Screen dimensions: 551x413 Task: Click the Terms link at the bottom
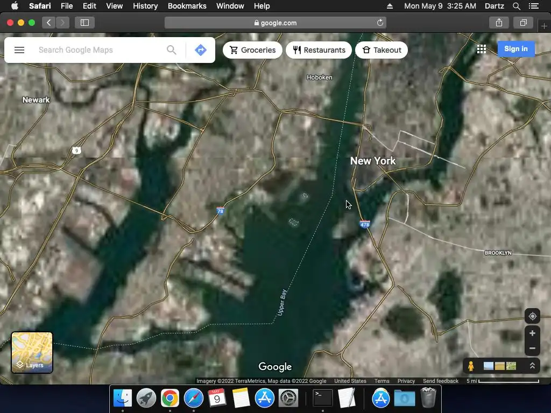click(x=382, y=381)
